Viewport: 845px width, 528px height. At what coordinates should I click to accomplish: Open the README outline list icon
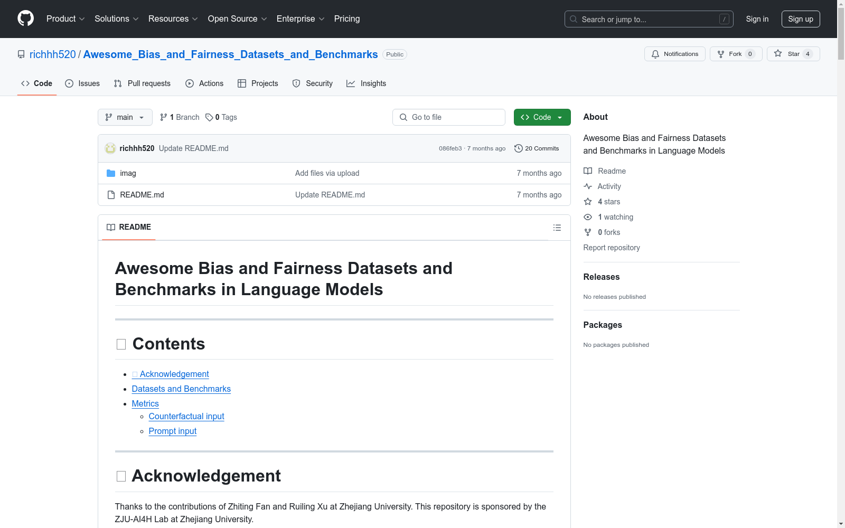coord(557,228)
